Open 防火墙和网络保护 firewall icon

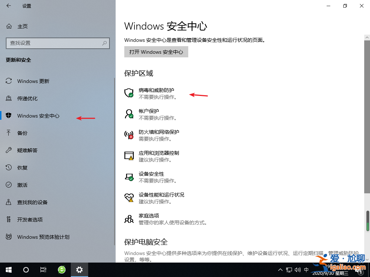click(x=129, y=135)
